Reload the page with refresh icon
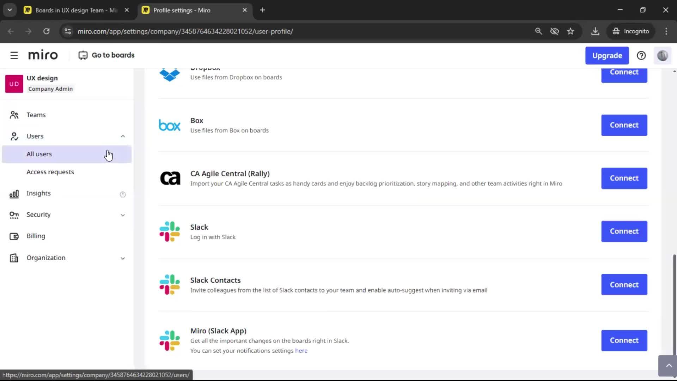677x381 pixels. [46, 31]
